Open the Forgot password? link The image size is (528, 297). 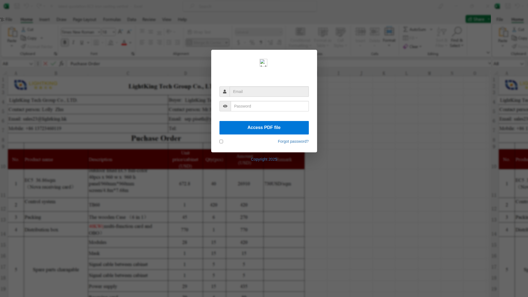[x=293, y=141]
